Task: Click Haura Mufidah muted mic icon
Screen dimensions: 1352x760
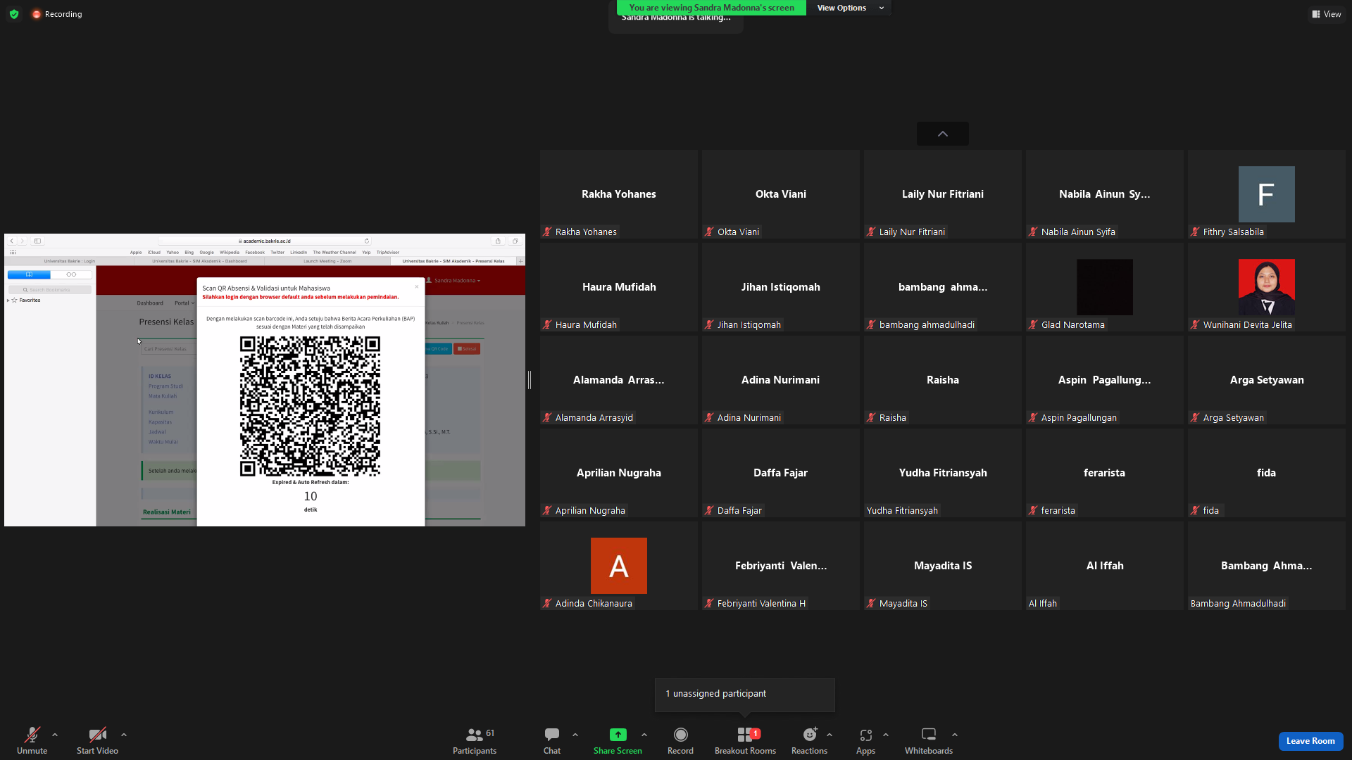Action: point(547,324)
